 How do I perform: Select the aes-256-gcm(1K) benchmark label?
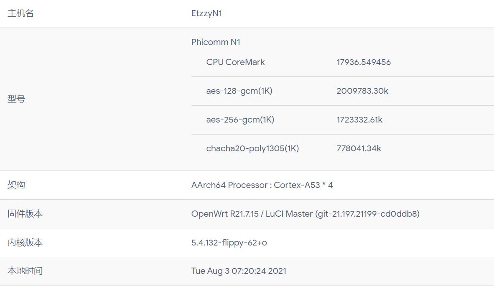pos(240,120)
